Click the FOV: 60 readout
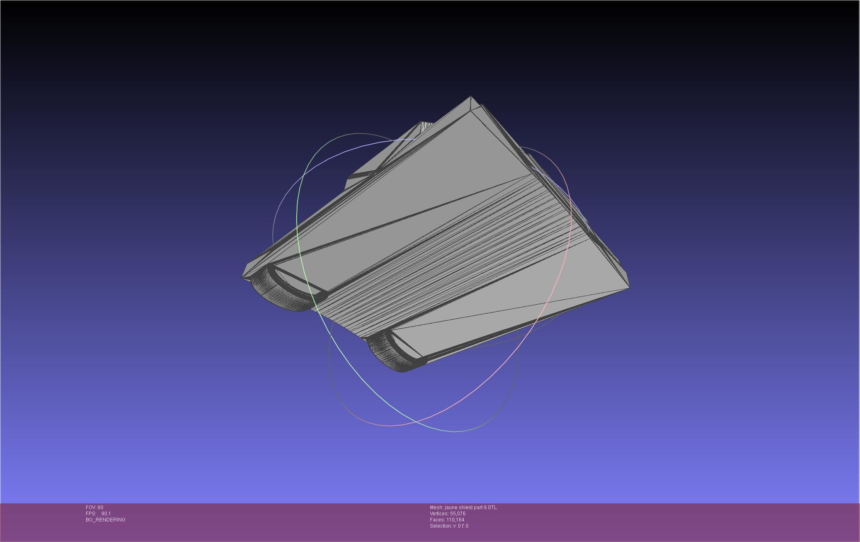The height and width of the screenshot is (542, 860). click(94, 508)
